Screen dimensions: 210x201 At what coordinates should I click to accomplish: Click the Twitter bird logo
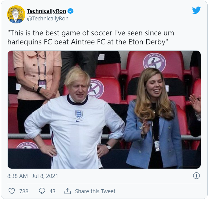196,10
